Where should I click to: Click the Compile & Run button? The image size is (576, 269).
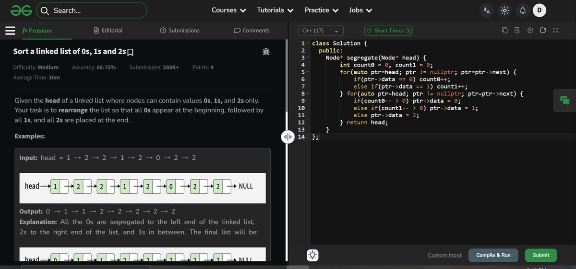(x=493, y=255)
